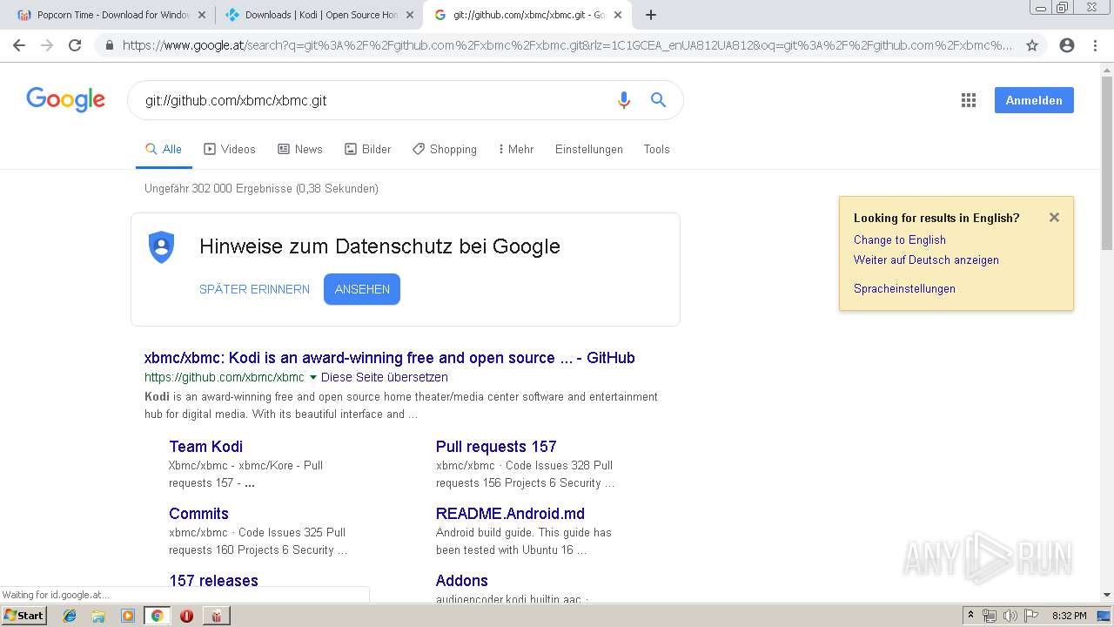The height and width of the screenshot is (627, 1114).
Task: Go forward in browser history
Action: coord(47,45)
